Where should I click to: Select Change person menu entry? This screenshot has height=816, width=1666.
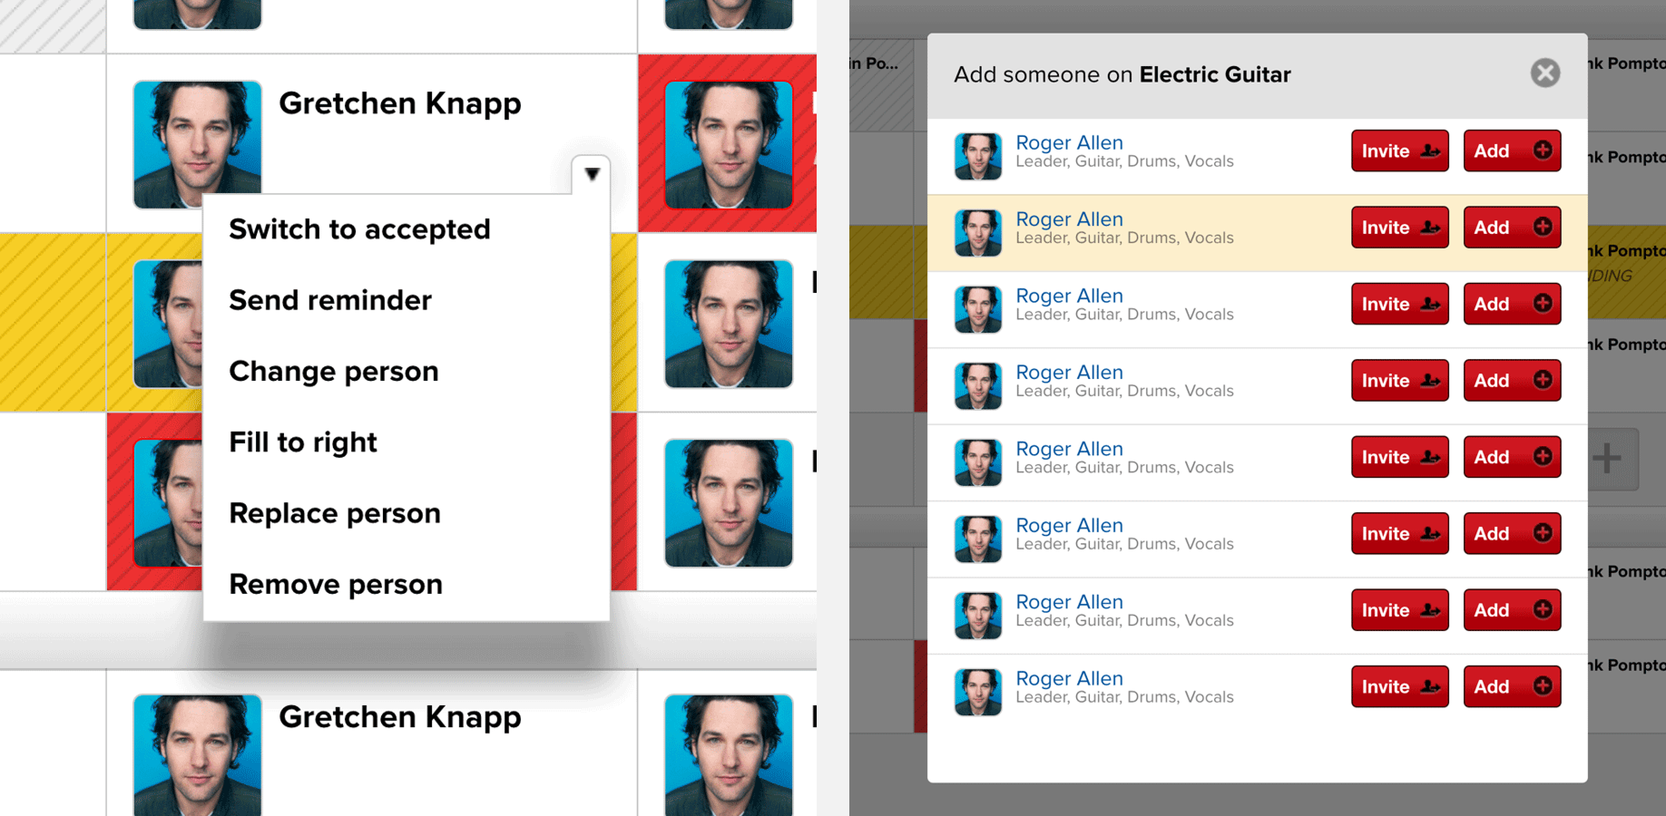334,371
